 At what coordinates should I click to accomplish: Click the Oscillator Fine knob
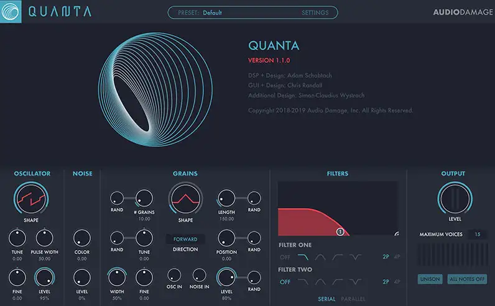(17, 277)
